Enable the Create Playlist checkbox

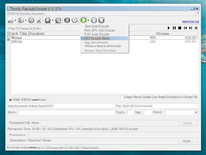(x=122, y=97)
